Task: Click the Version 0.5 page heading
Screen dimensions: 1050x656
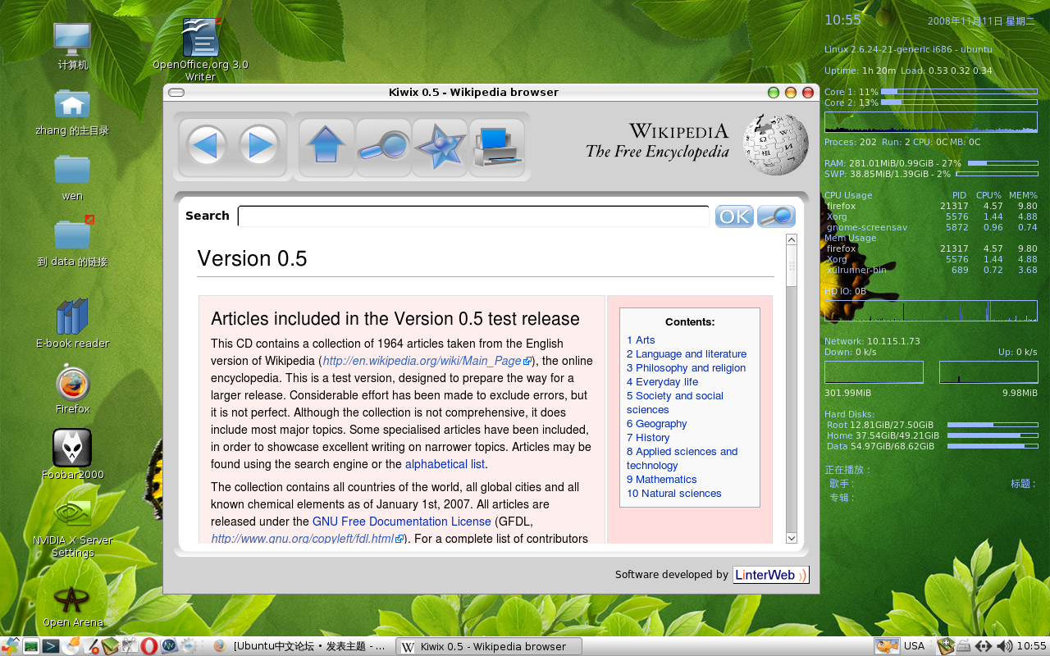Action: 252,259
